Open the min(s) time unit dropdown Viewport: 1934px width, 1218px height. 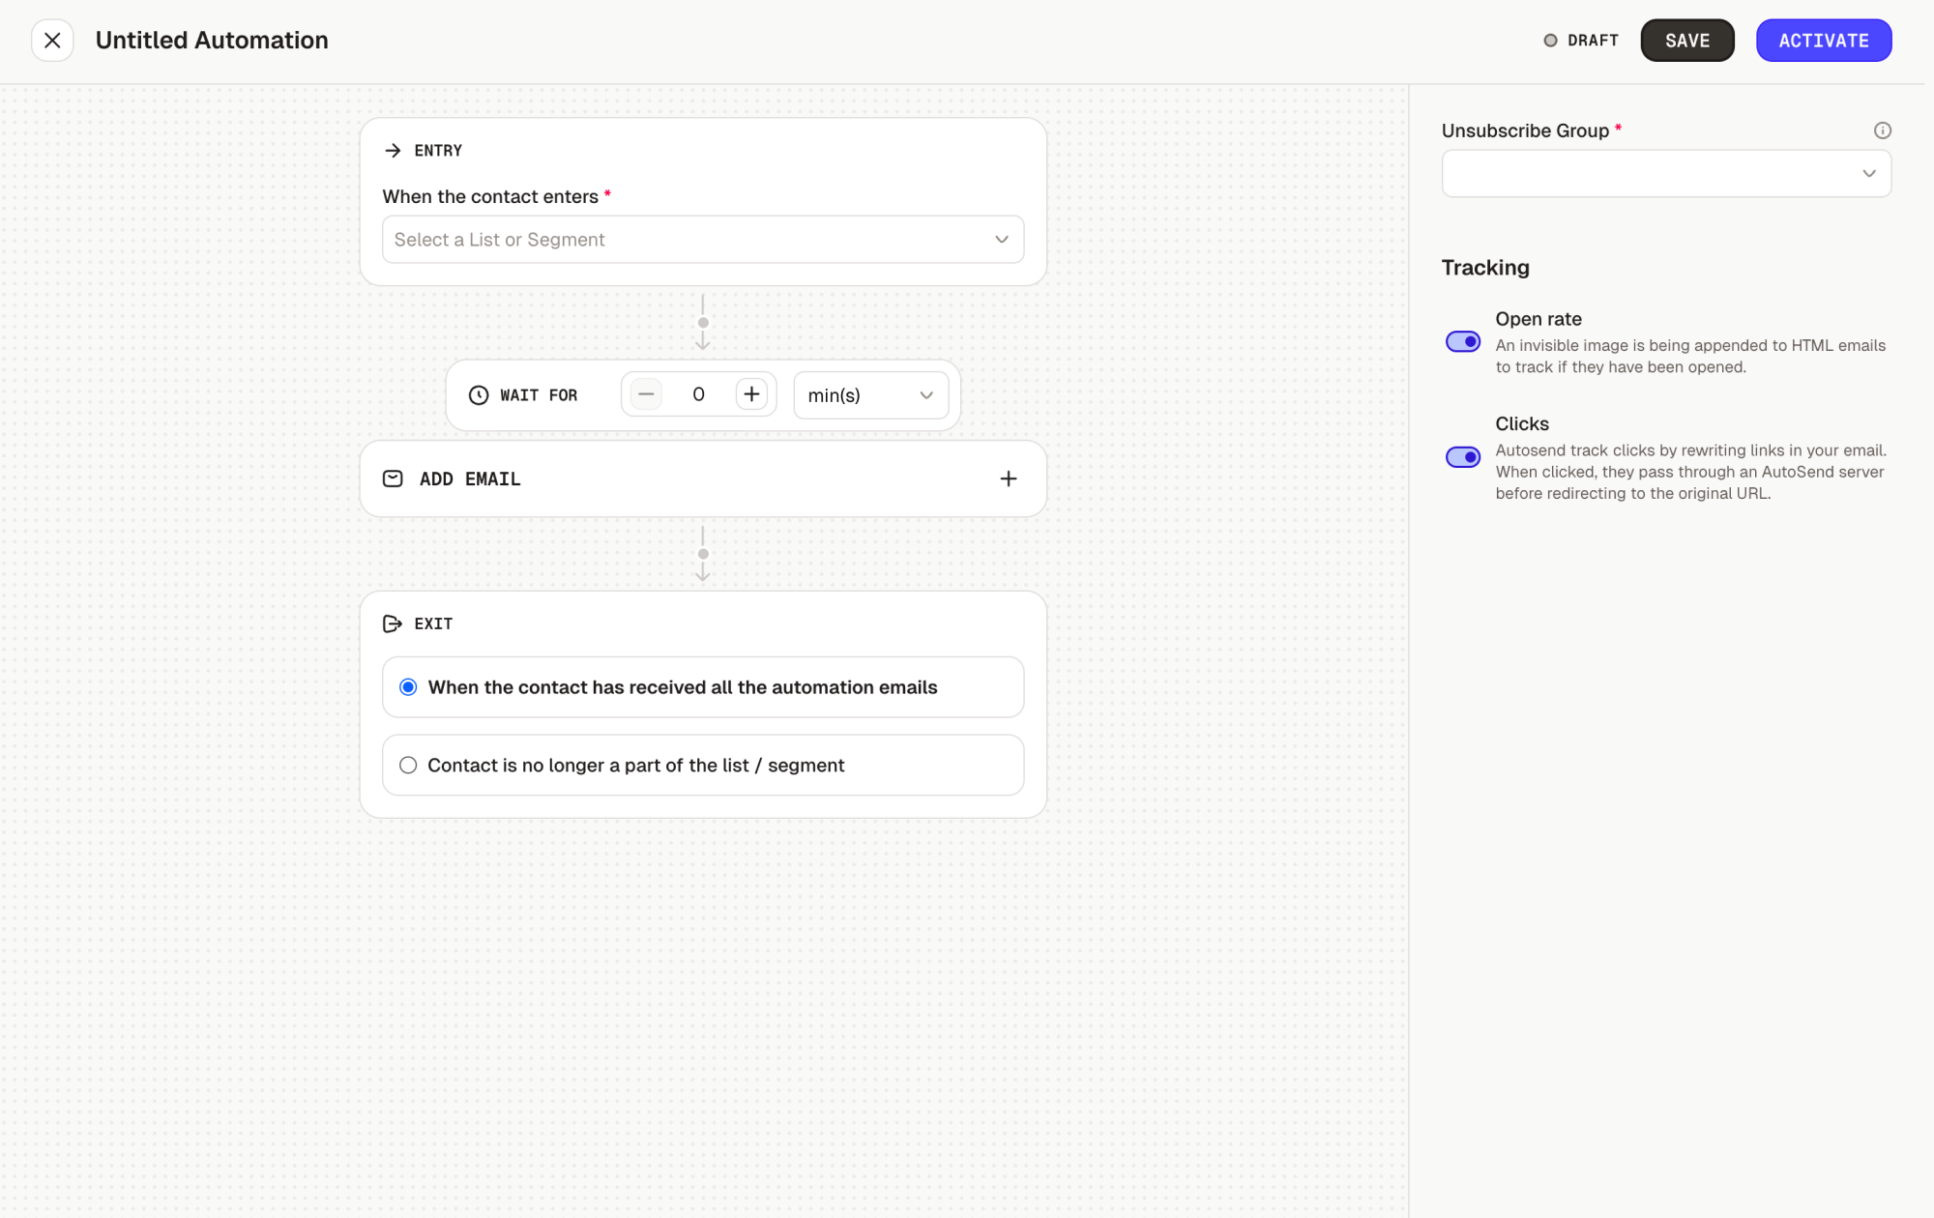coord(870,395)
